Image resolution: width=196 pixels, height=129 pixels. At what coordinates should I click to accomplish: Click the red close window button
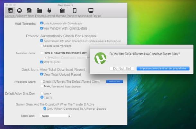click(x=7, y=5)
